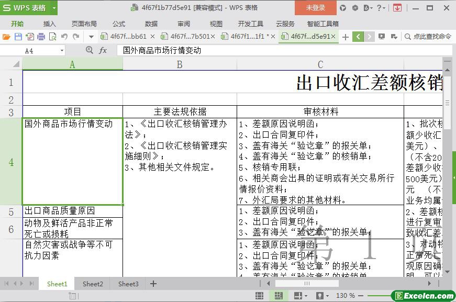The image size is (456, 302).
Task: Switch to normal view in status bar
Action: pyautogui.click(x=260, y=296)
